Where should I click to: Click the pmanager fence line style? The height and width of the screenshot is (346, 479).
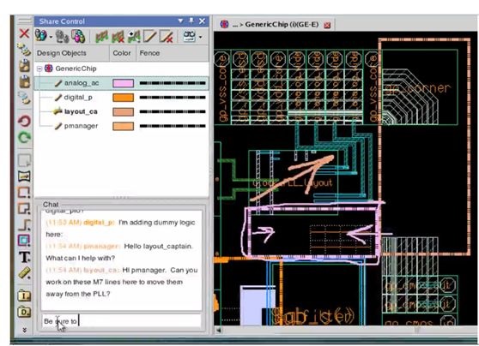point(173,126)
